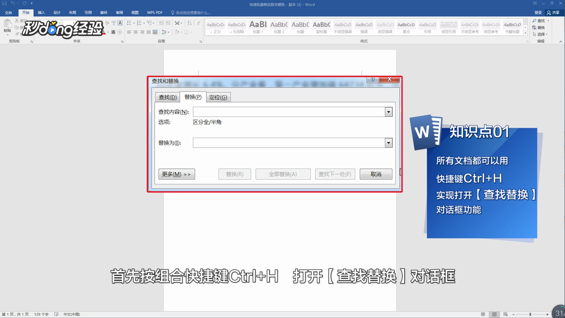The height and width of the screenshot is (318, 565).
Task: Switch to the 设计 ribbon tab
Action: point(57,13)
